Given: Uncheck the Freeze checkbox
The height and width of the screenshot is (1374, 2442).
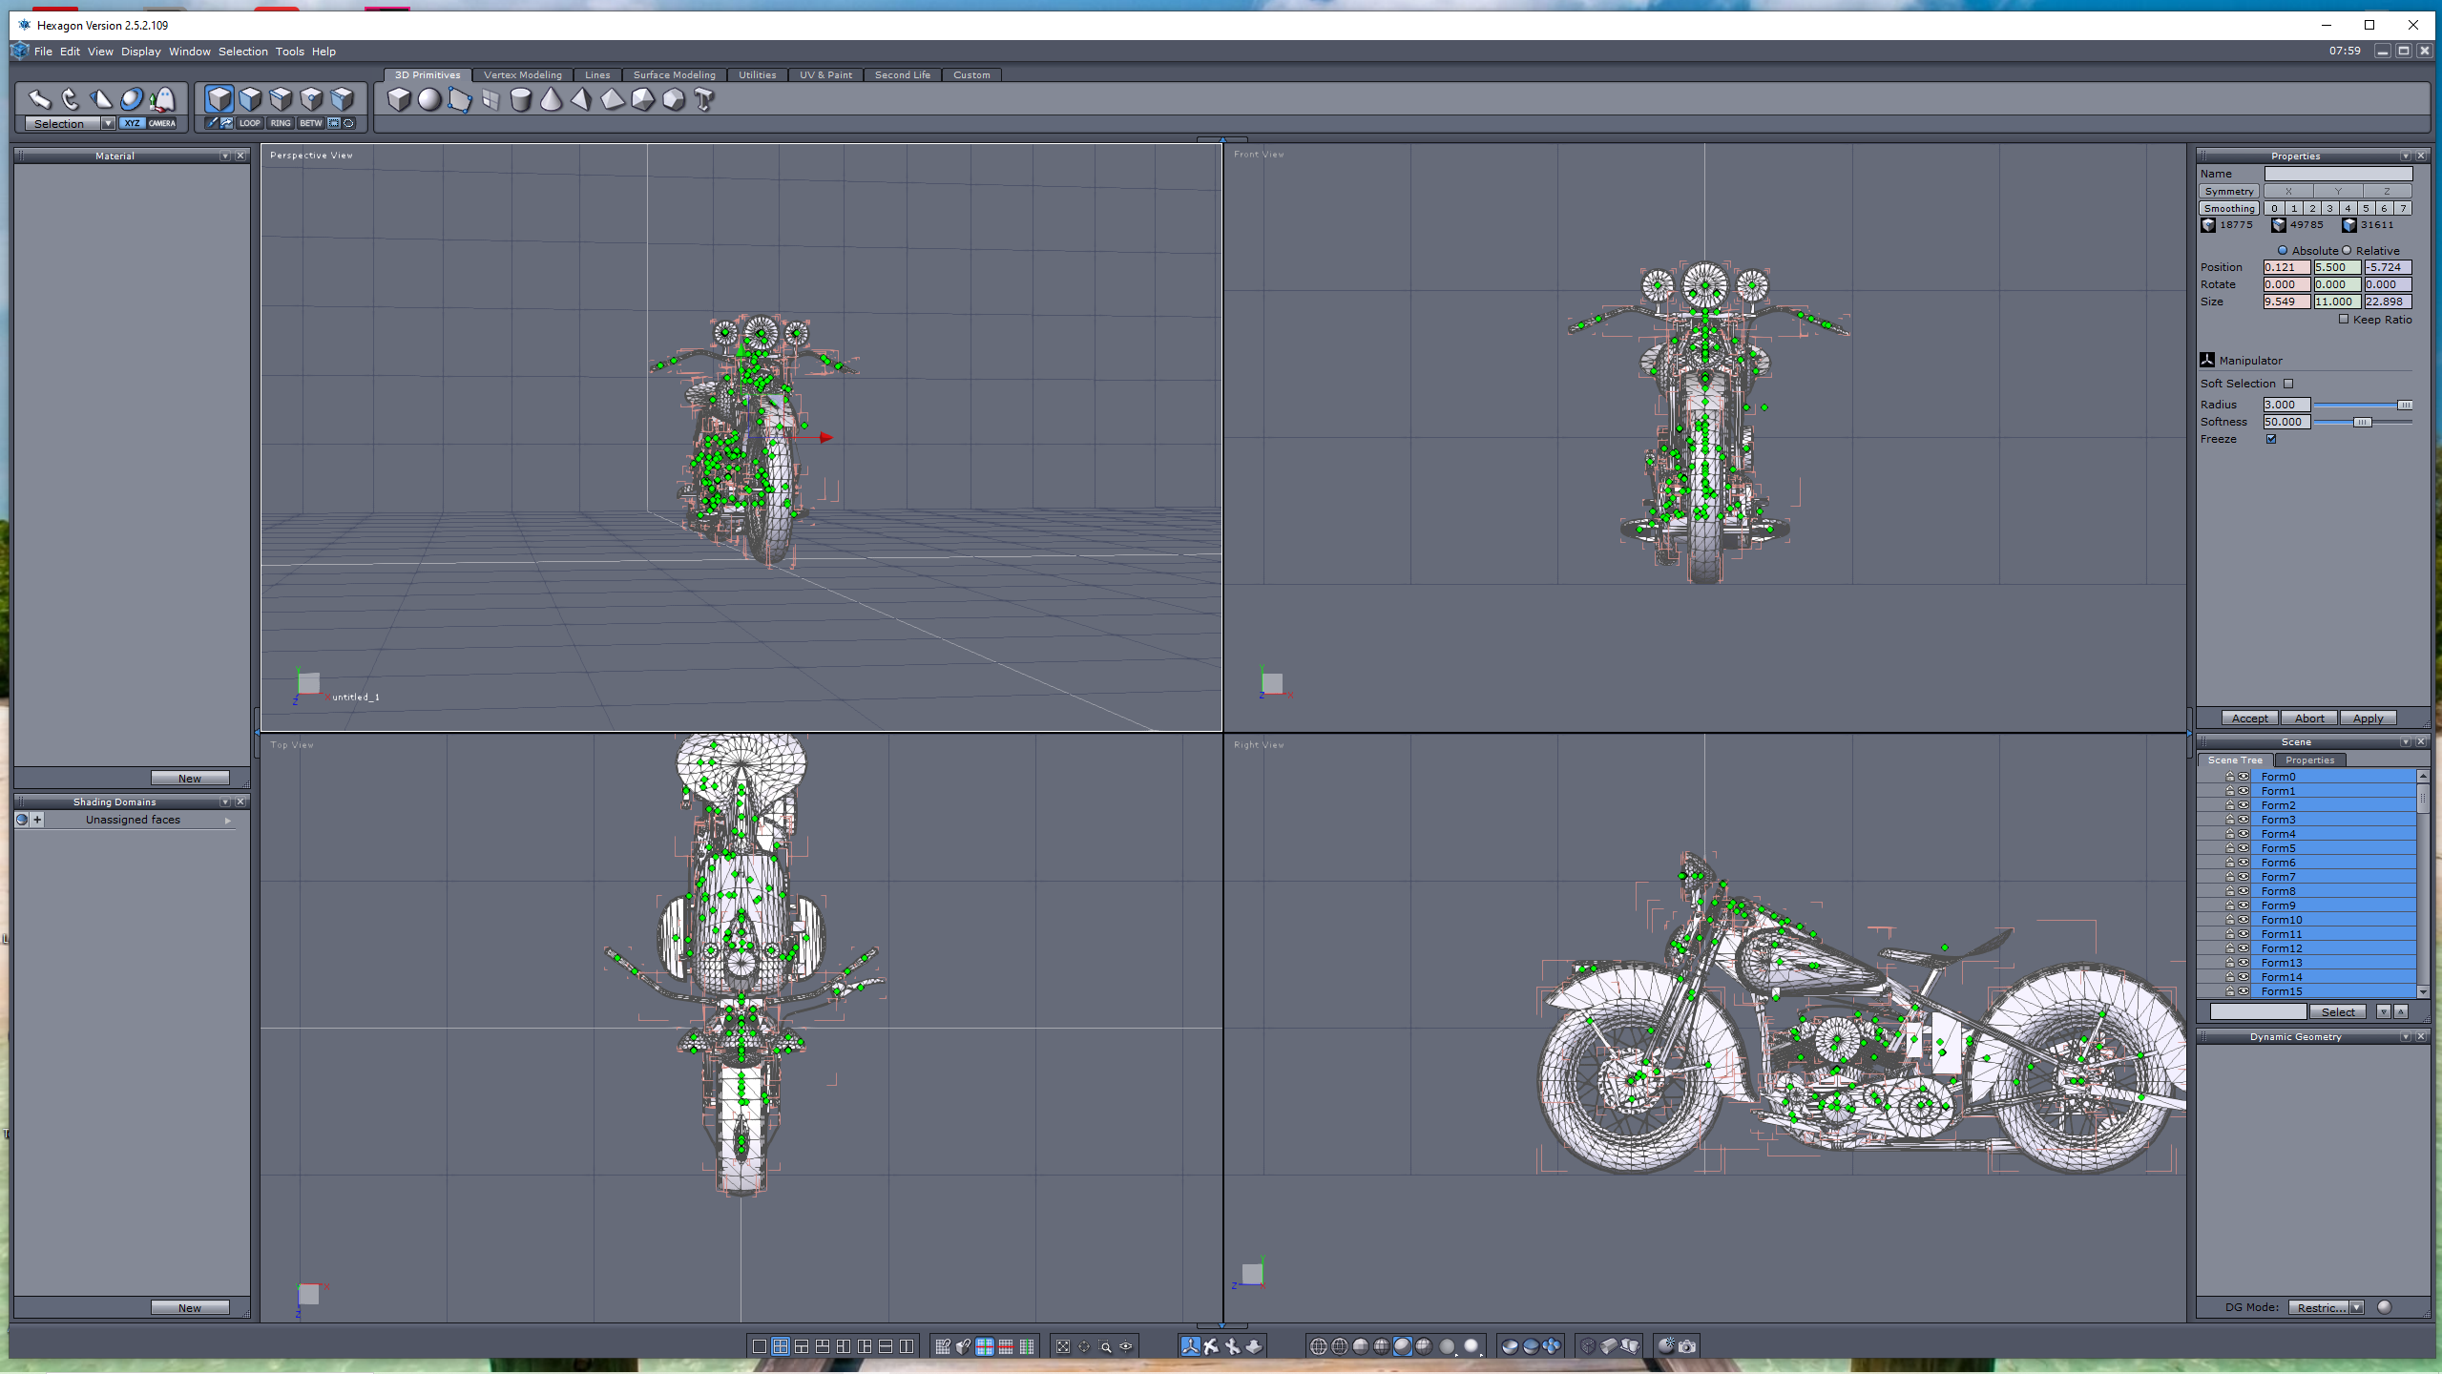Looking at the screenshot, I should point(2271,439).
